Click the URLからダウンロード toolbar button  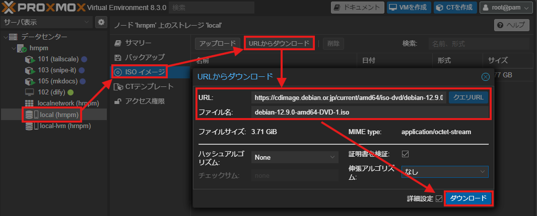tap(279, 43)
